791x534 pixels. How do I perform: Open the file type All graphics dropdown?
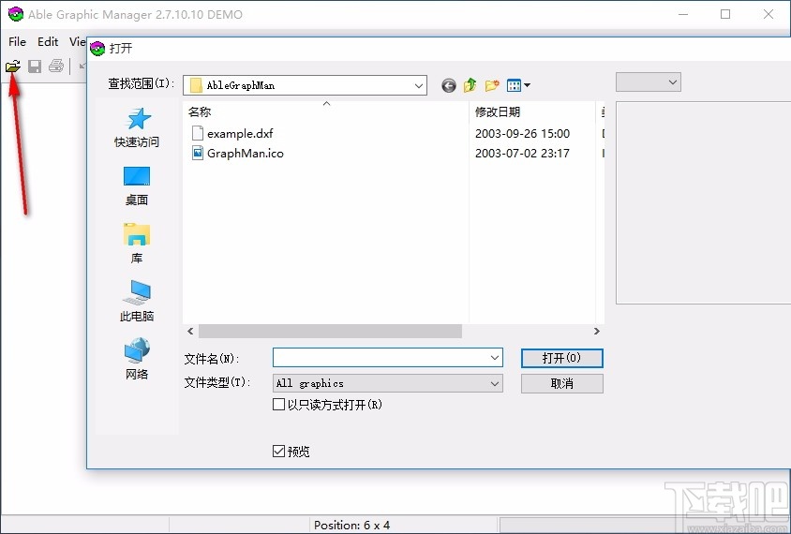387,383
